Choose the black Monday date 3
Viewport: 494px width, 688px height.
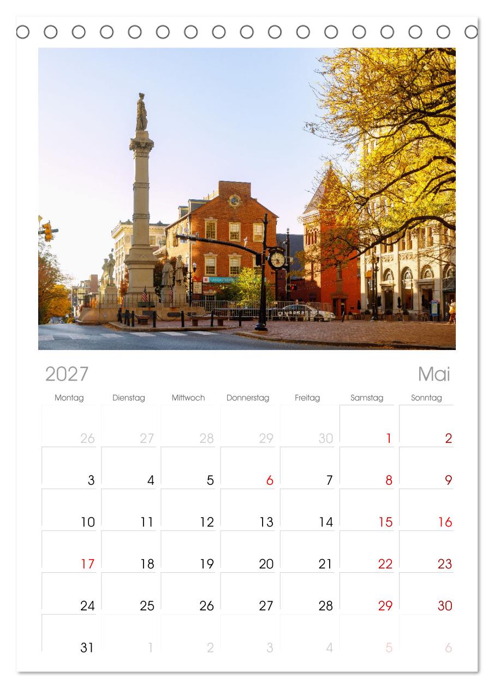pyautogui.click(x=91, y=481)
